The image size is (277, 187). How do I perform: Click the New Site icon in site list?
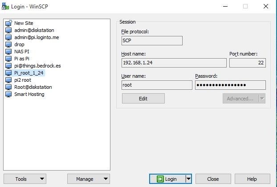click(8, 23)
